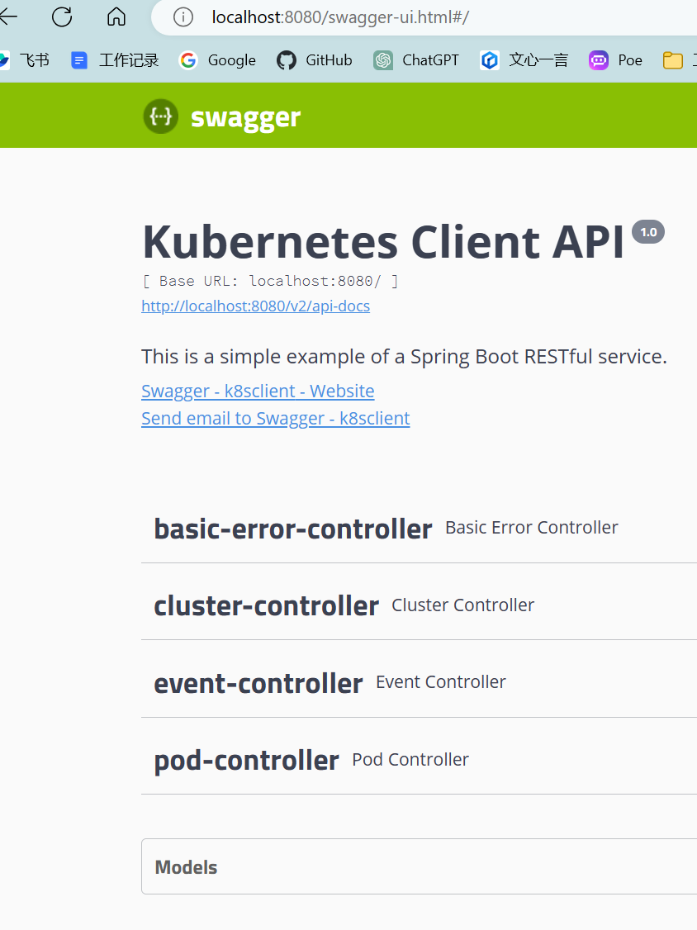Go to the browser home page icon
Image resolution: width=697 pixels, height=930 pixels.
click(x=116, y=17)
